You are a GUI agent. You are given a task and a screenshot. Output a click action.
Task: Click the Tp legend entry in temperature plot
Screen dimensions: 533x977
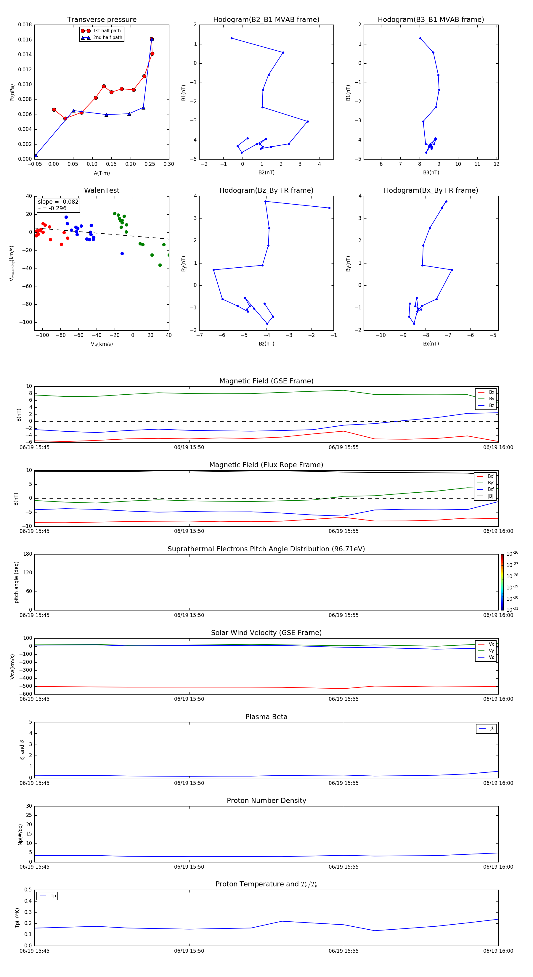[47, 896]
